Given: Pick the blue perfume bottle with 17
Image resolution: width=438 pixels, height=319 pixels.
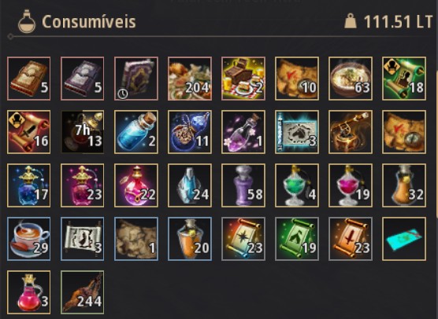Looking at the screenshot, I should [x=29, y=185].
